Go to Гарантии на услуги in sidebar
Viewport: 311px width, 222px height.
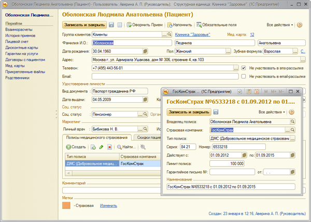click(x=22, y=53)
